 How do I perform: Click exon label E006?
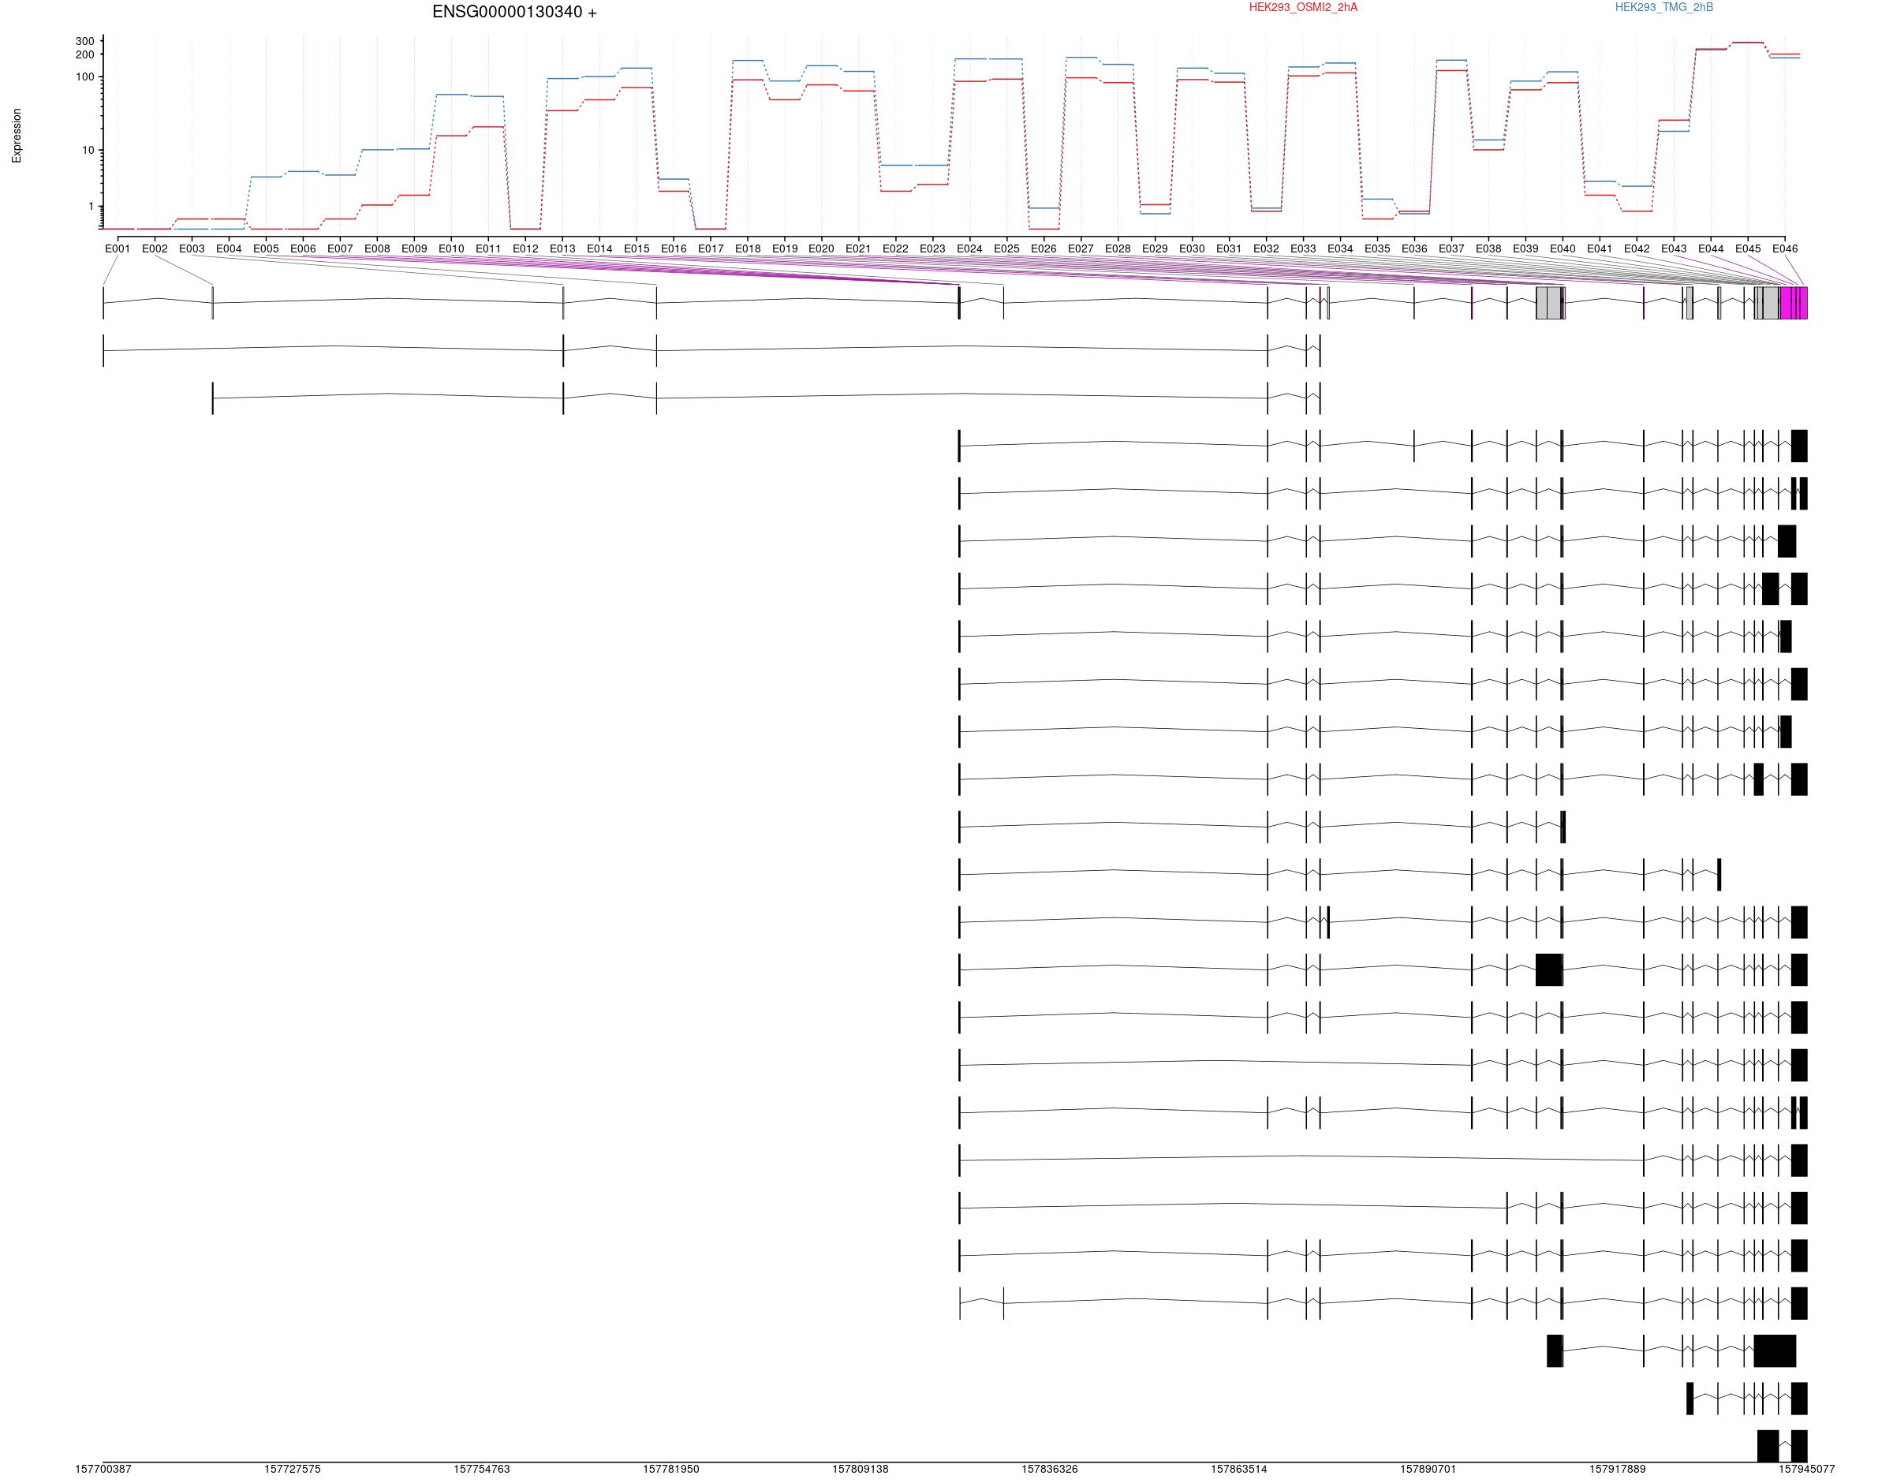click(x=303, y=249)
